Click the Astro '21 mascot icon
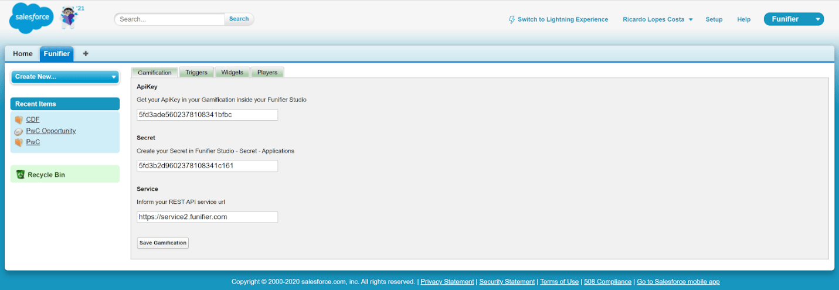 [x=70, y=18]
